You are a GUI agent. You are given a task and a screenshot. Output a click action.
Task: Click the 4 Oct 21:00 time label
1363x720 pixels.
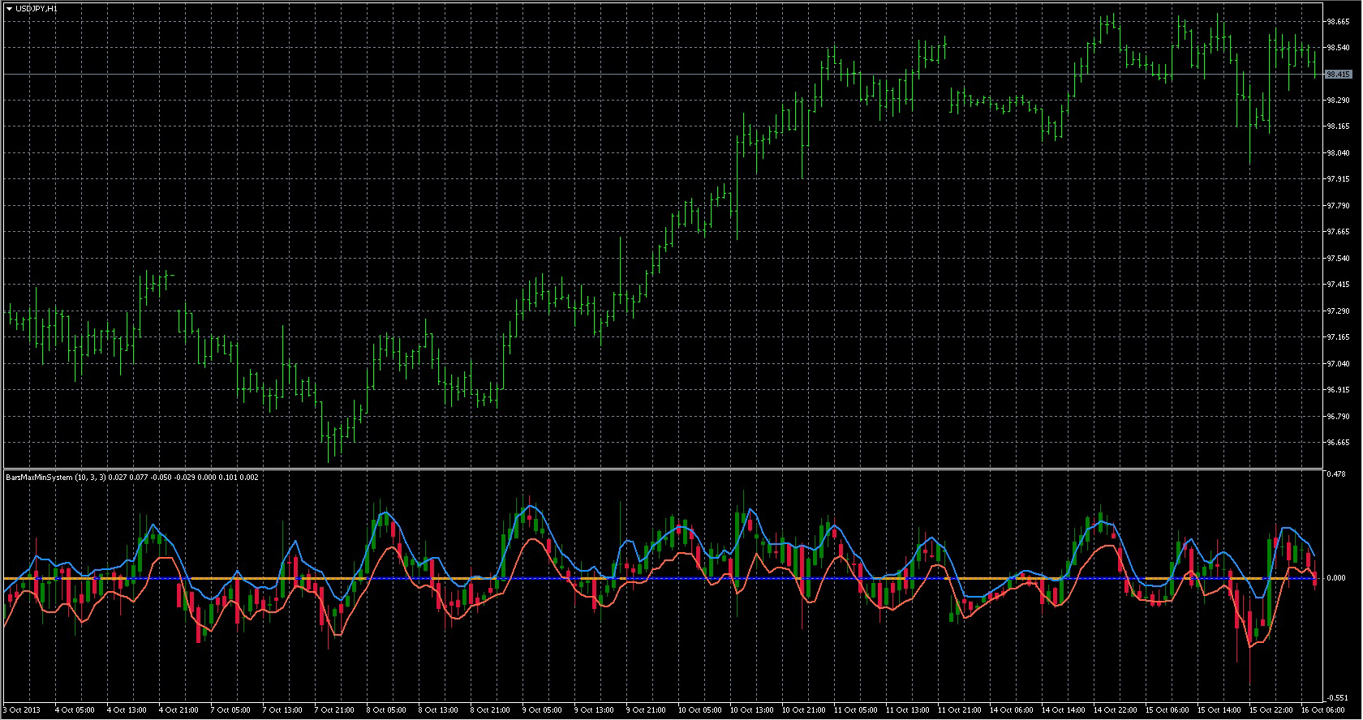tap(178, 710)
